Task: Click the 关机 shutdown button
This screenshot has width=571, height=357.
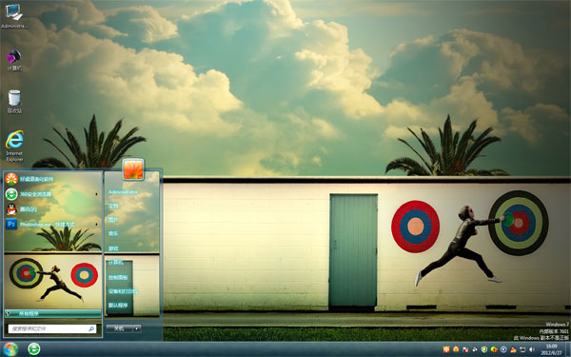Action: coord(120,328)
